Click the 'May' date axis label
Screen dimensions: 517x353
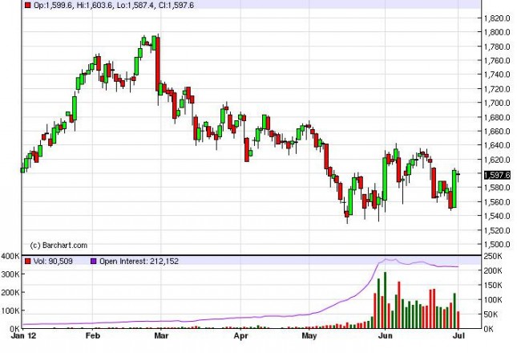coord(309,336)
